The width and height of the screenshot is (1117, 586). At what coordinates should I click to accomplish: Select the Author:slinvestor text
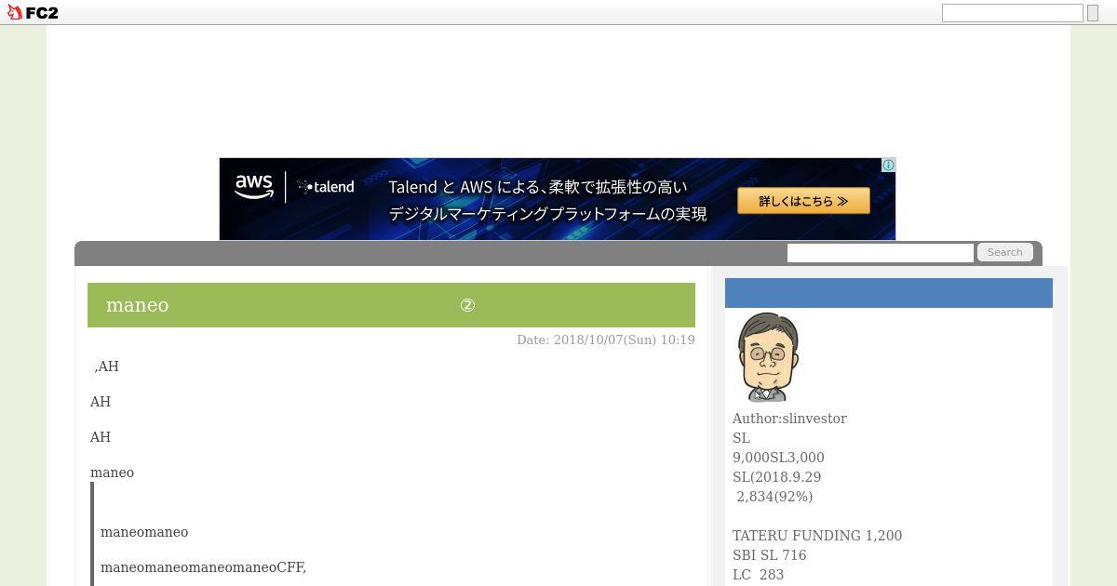click(x=789, y=419)
